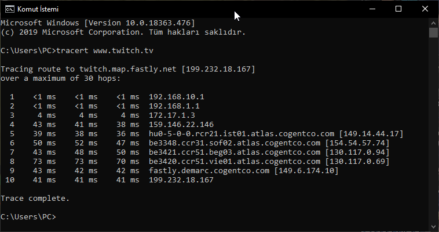Minimize the Komut İstemi window
439x232 pixels.
[372, 9]
